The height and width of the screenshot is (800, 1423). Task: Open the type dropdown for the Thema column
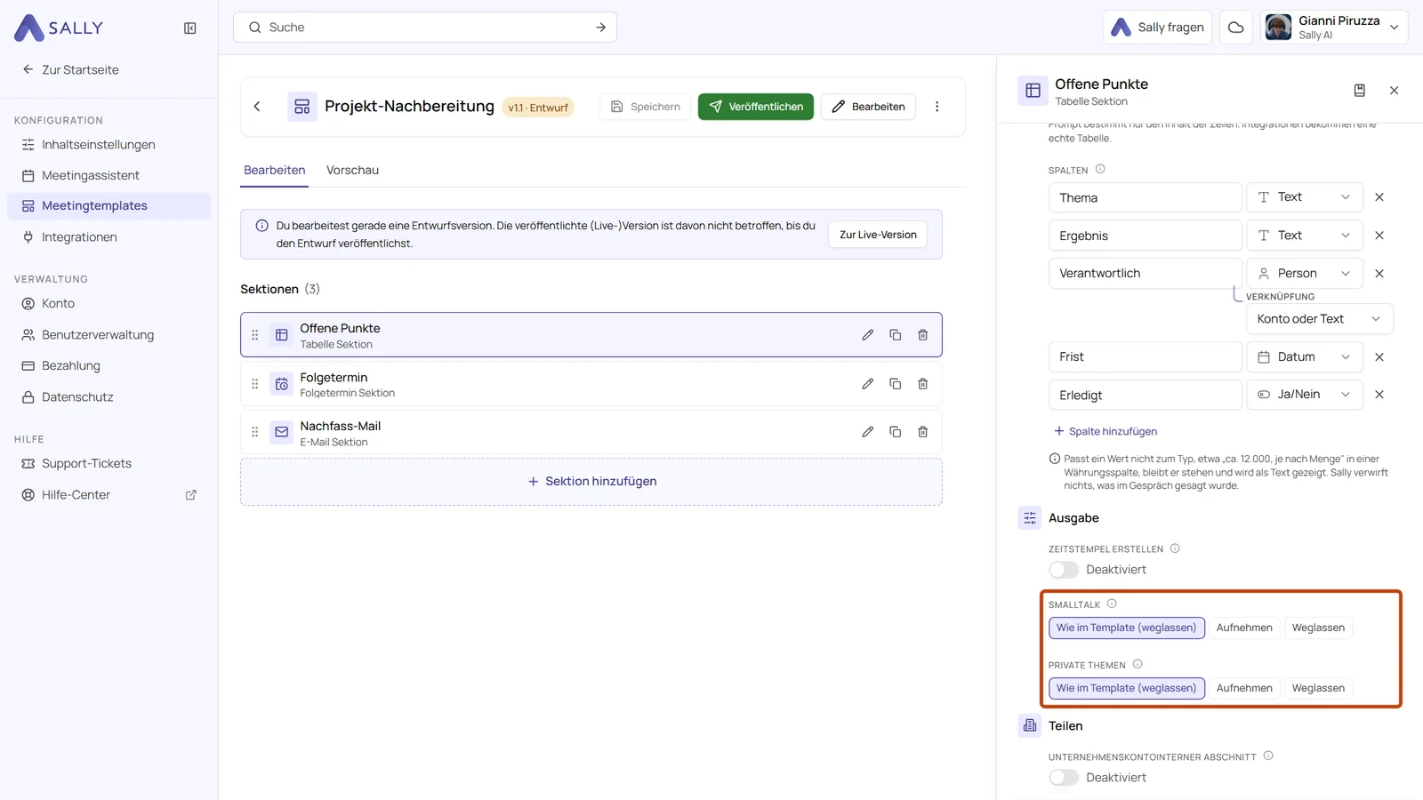point(1305,197)
